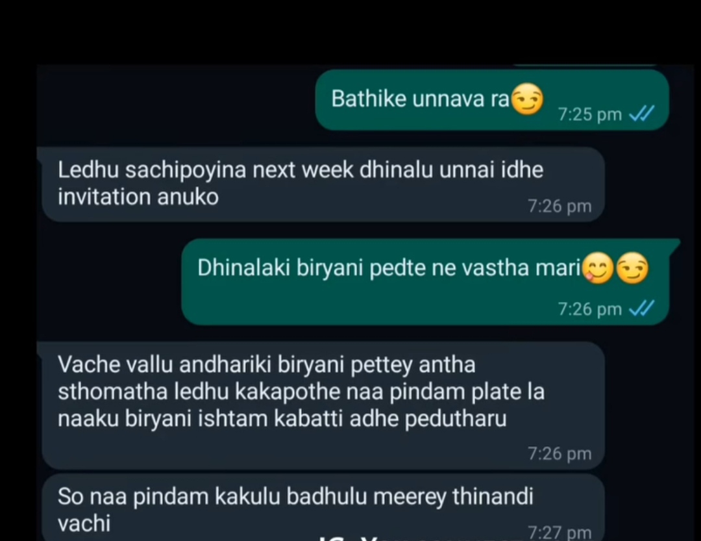Image resolution: width=701 pixels, height=541 pixels.
Task: Click the smirking emoji after "Bathike unnava ra"
Action: click(x=527, y=99)
